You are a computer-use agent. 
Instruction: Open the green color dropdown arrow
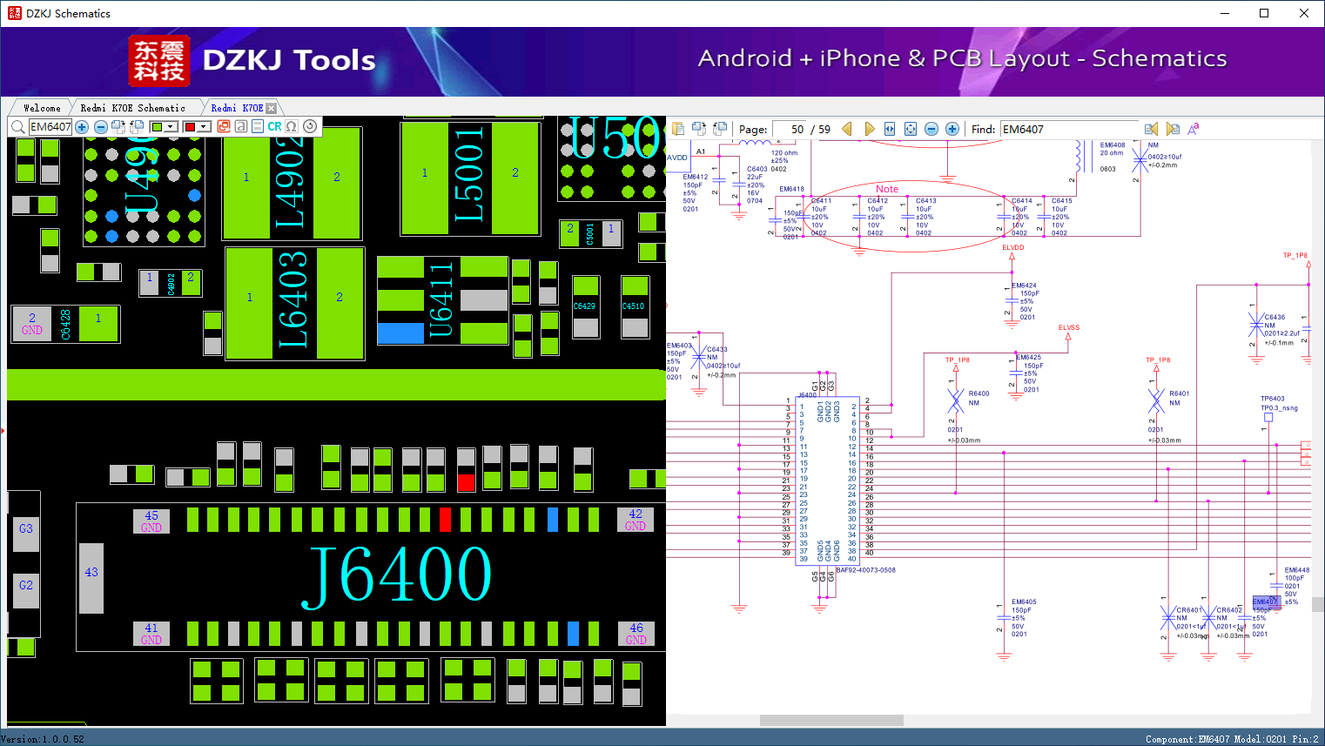point(172,127)
